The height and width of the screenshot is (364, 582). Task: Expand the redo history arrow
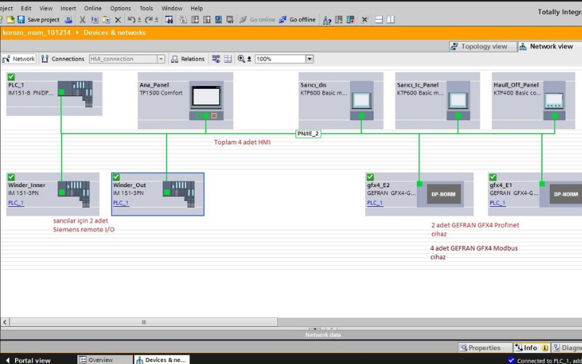(x=156, y=20)
